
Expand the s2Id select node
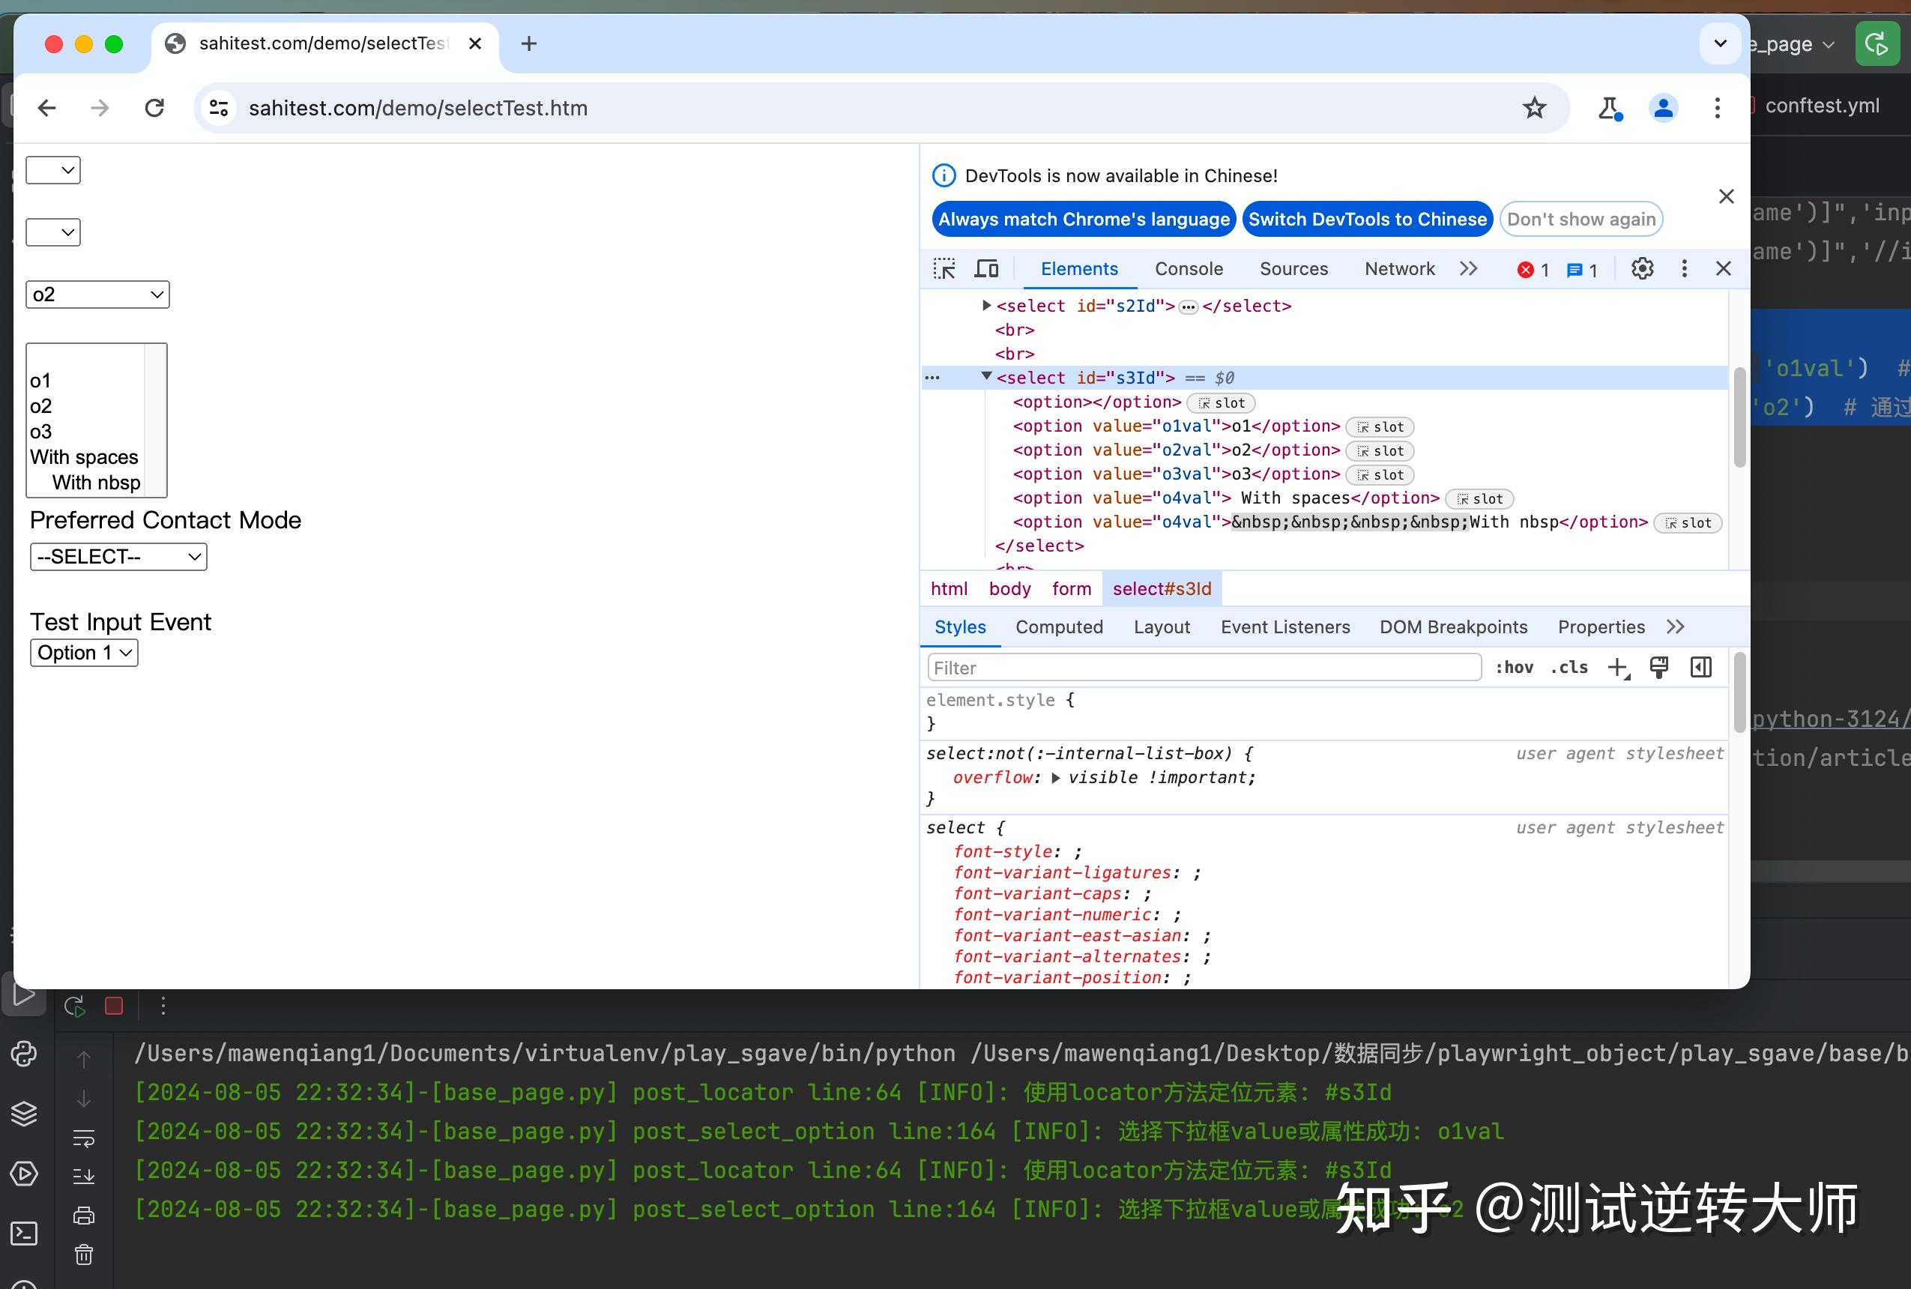tap(986, 306)
